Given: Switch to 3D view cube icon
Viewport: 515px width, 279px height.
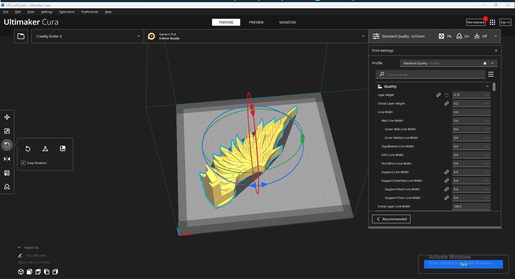Looking at the screenshot, I should click(21, 272).
